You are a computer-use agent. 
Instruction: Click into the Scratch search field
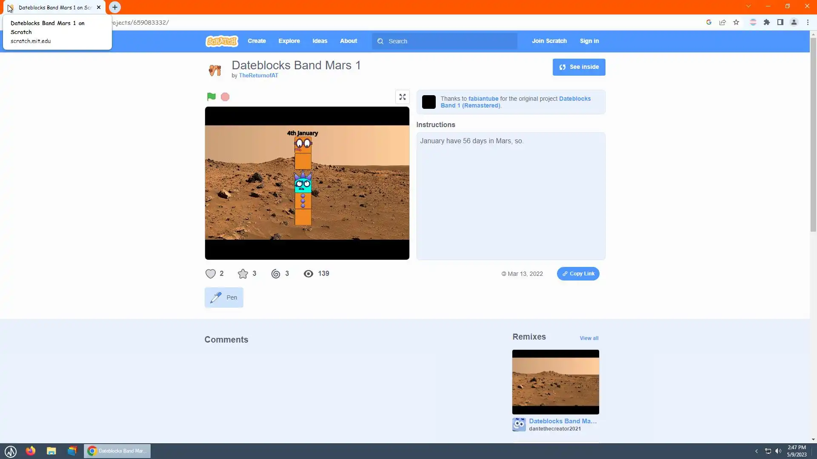click(x=447, y=41)
